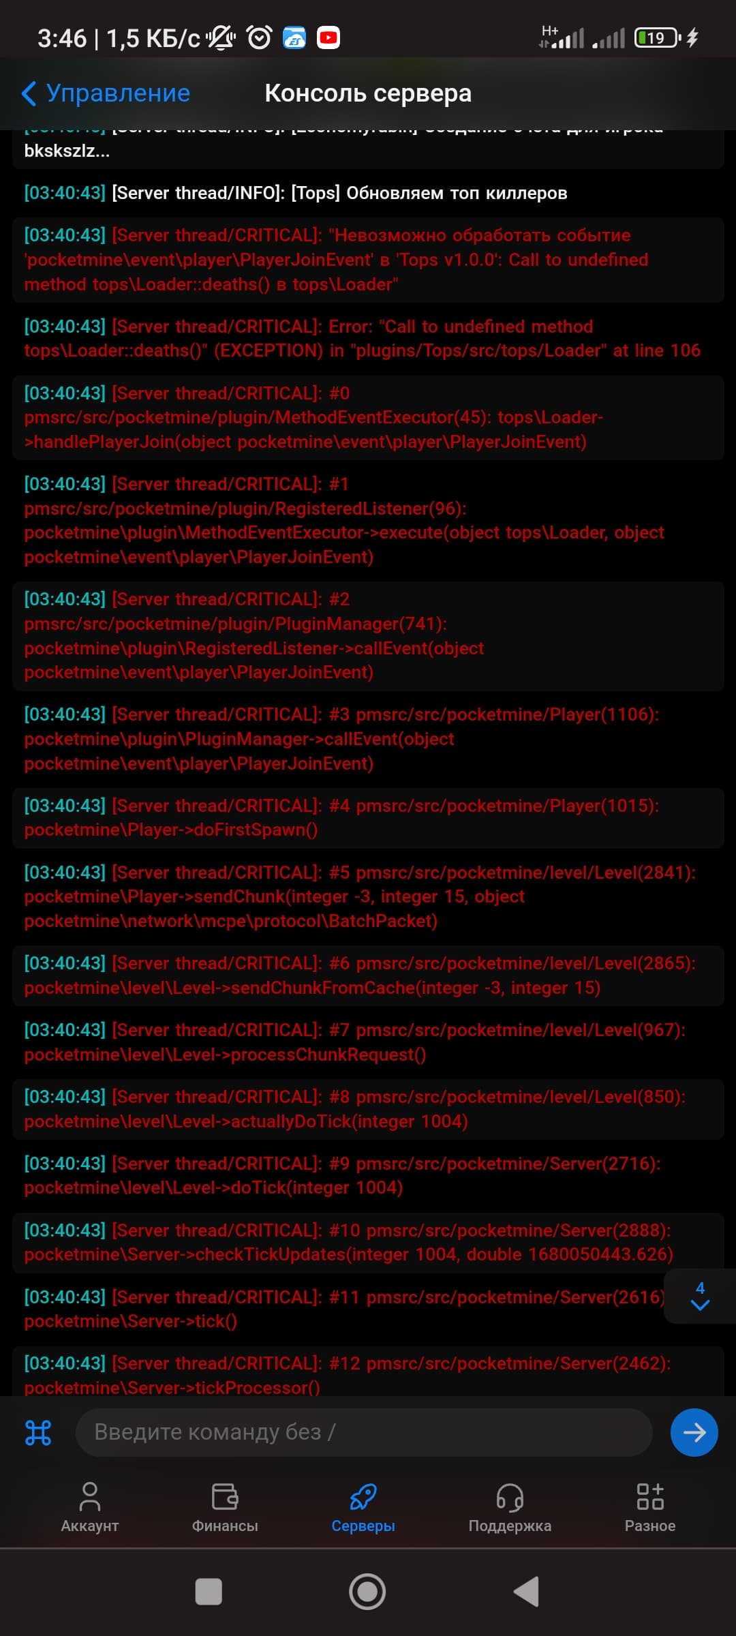
Task: Select the Tops Обновляем топ киллеров log line
Action: point(368,193)
